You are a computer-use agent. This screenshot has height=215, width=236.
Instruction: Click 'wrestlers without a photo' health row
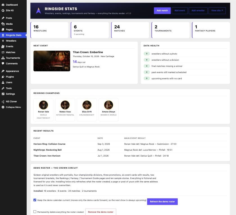(x=185, y=54)
